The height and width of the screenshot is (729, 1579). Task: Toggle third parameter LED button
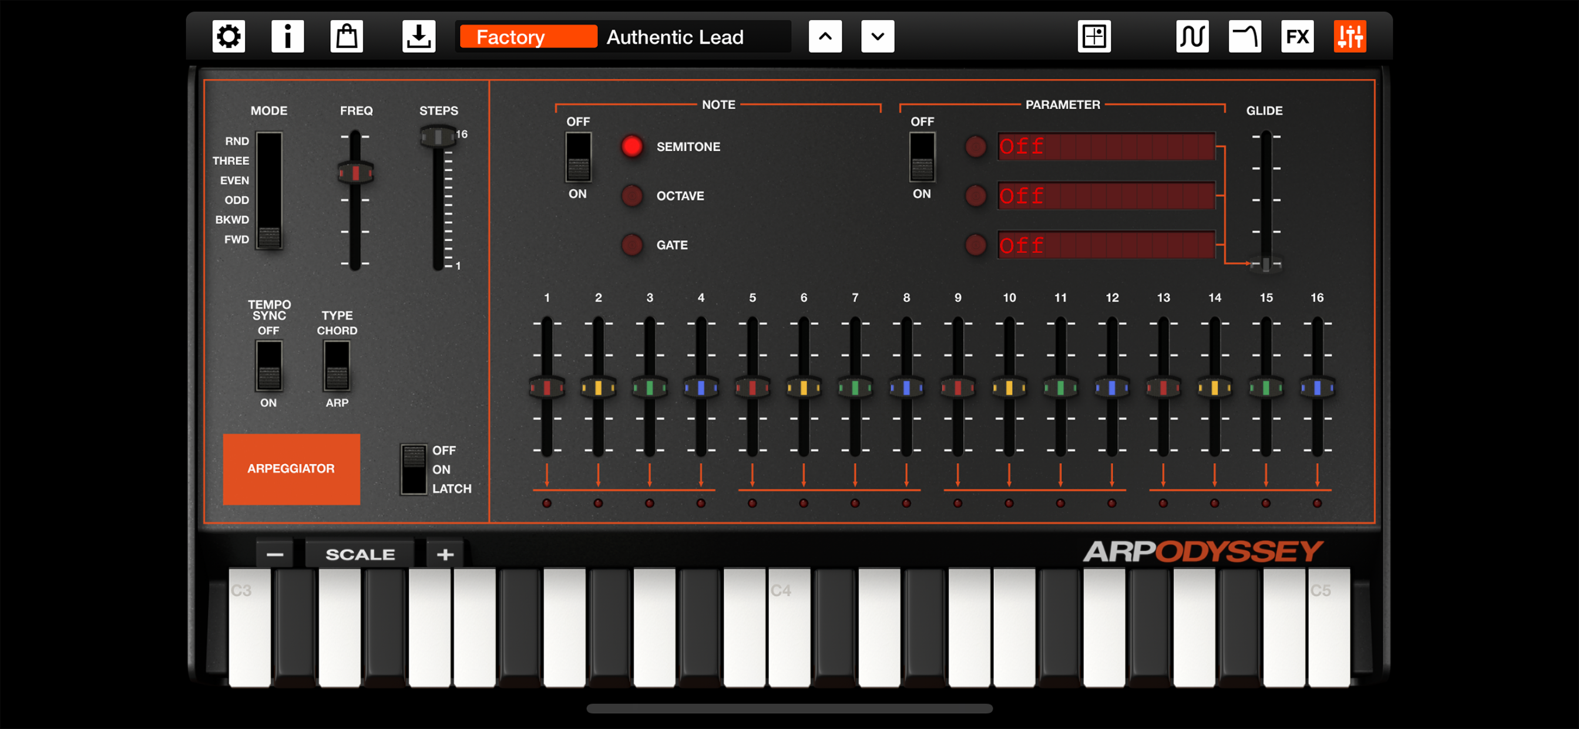click(976, 245)
